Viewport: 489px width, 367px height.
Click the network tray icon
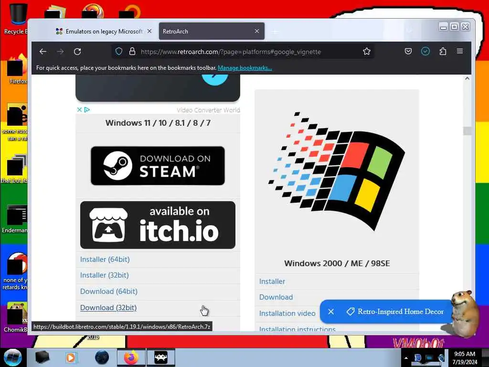point(429,358)
